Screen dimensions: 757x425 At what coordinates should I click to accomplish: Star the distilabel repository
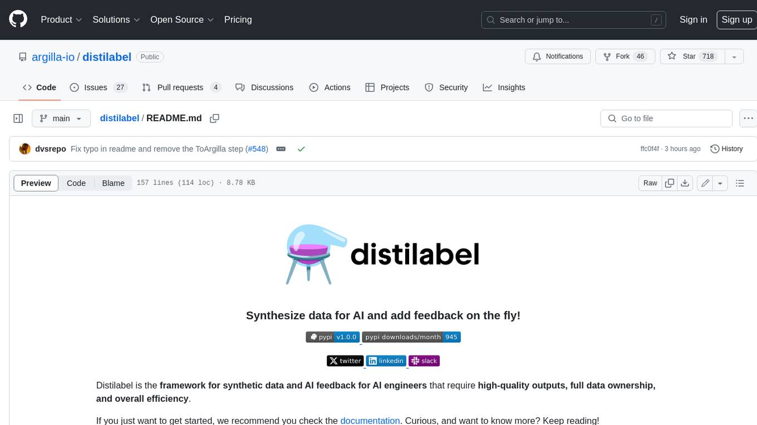click(x=692, y=57)
